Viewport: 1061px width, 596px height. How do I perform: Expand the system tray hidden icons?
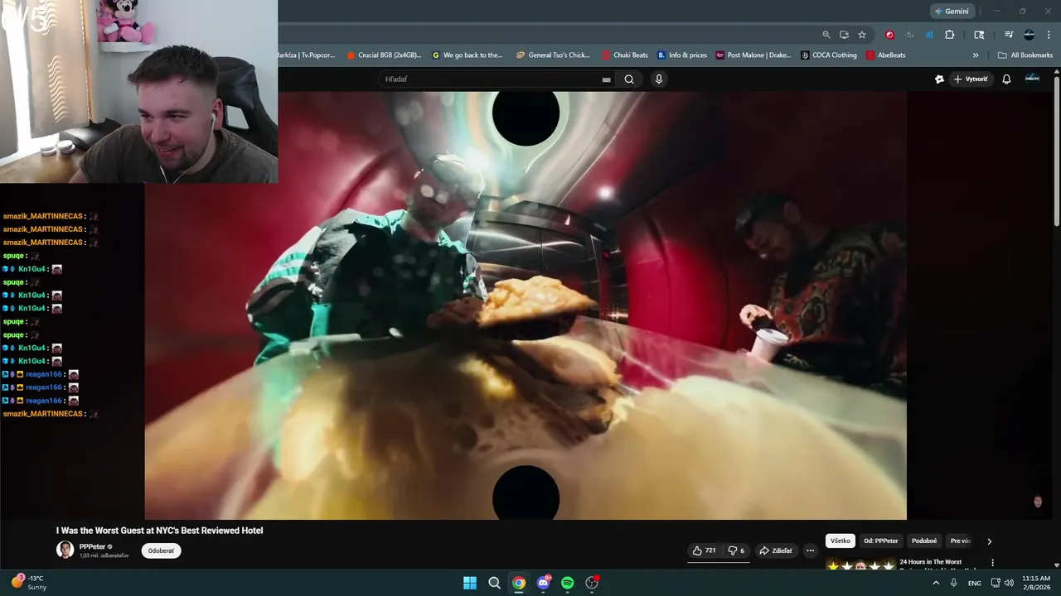936,583
